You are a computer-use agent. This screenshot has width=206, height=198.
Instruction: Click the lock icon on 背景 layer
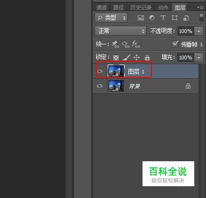188,86
